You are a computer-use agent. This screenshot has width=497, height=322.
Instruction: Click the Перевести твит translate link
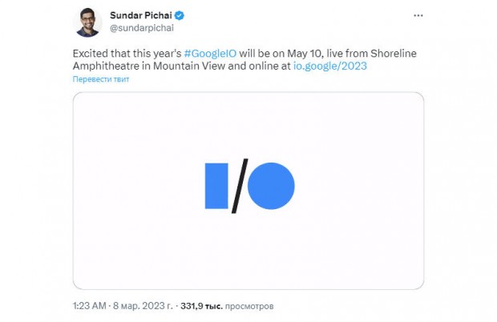(x=101, y=79)
